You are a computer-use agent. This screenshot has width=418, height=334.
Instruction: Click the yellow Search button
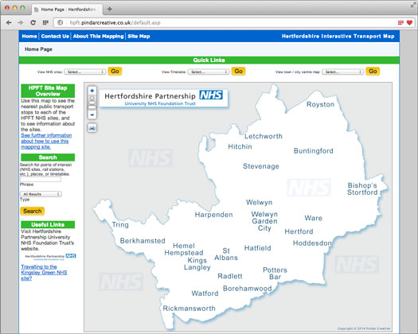33,211
